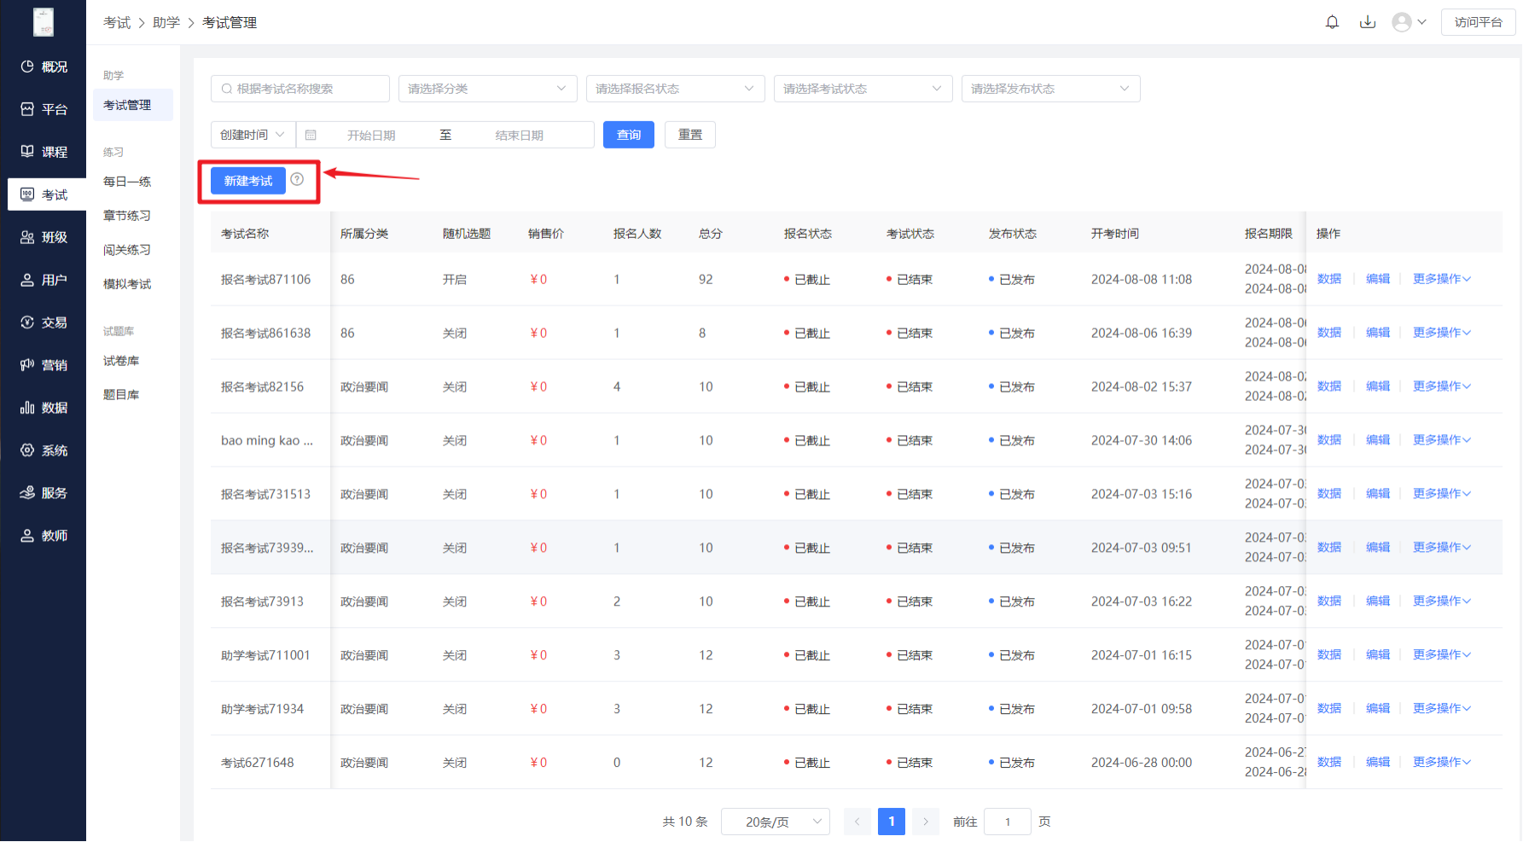The width and height of the screenshot is (1523, 842).
Task: Open 教师 section in sidebar
Action: (44, 536)
